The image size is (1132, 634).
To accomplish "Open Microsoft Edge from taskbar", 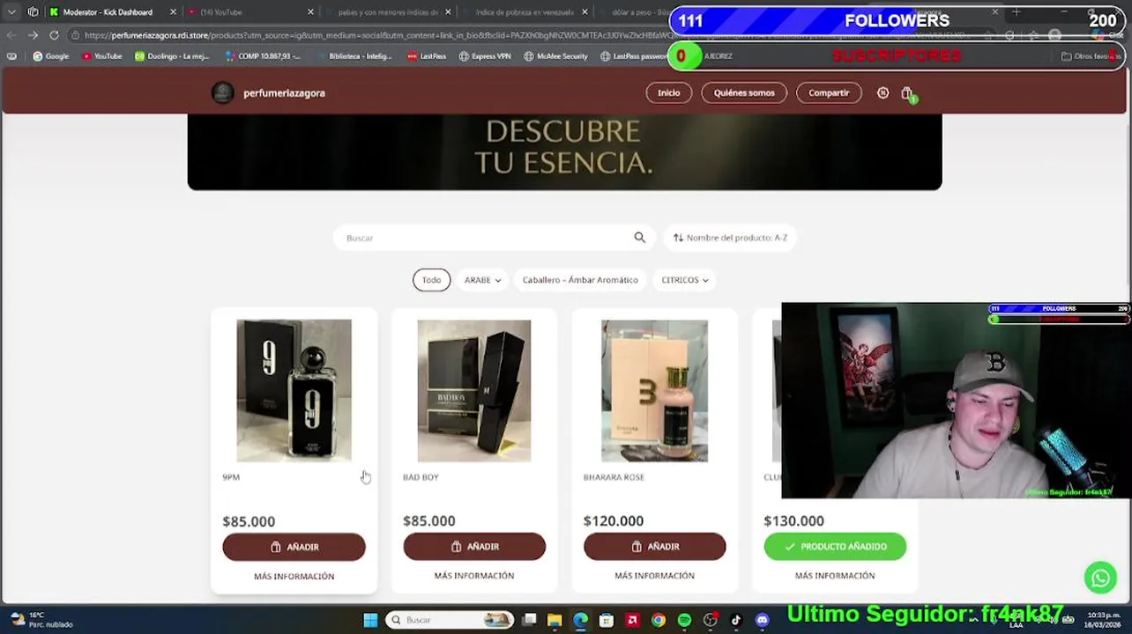I will point(580,620).
